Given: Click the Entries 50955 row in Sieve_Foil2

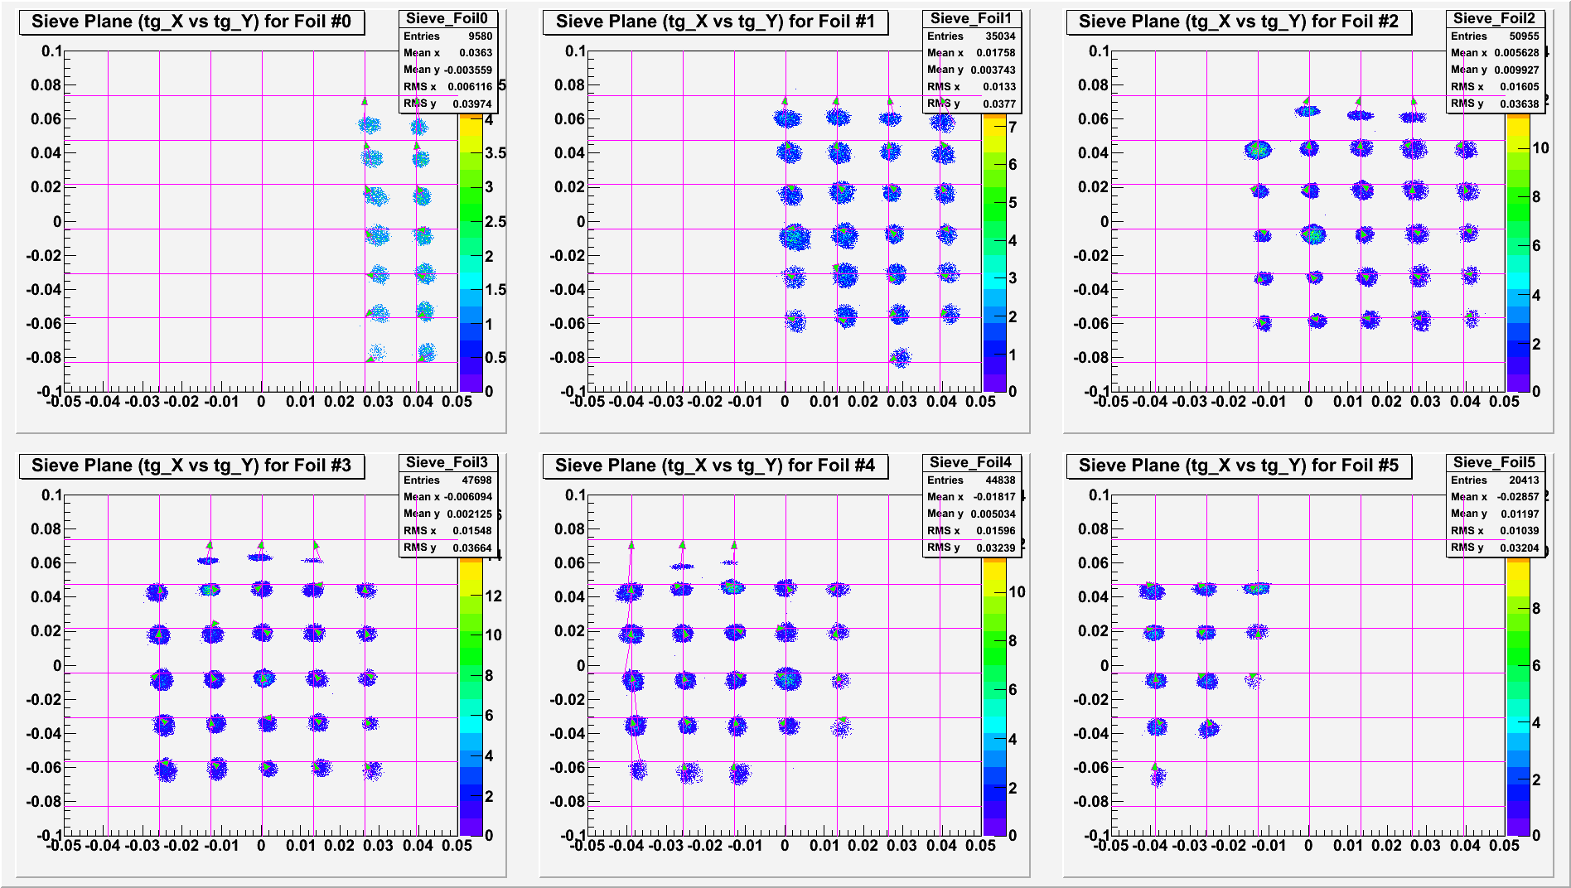Looking at the screenshot, I should 1495,36.
